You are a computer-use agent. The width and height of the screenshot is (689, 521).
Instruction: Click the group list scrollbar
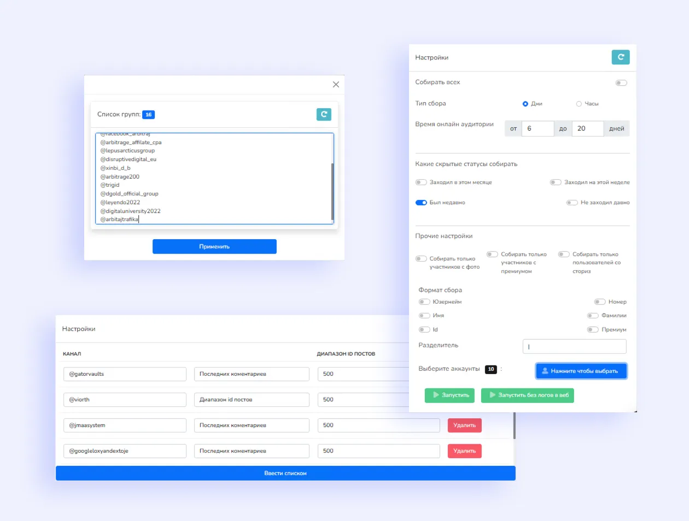[332, 191]
